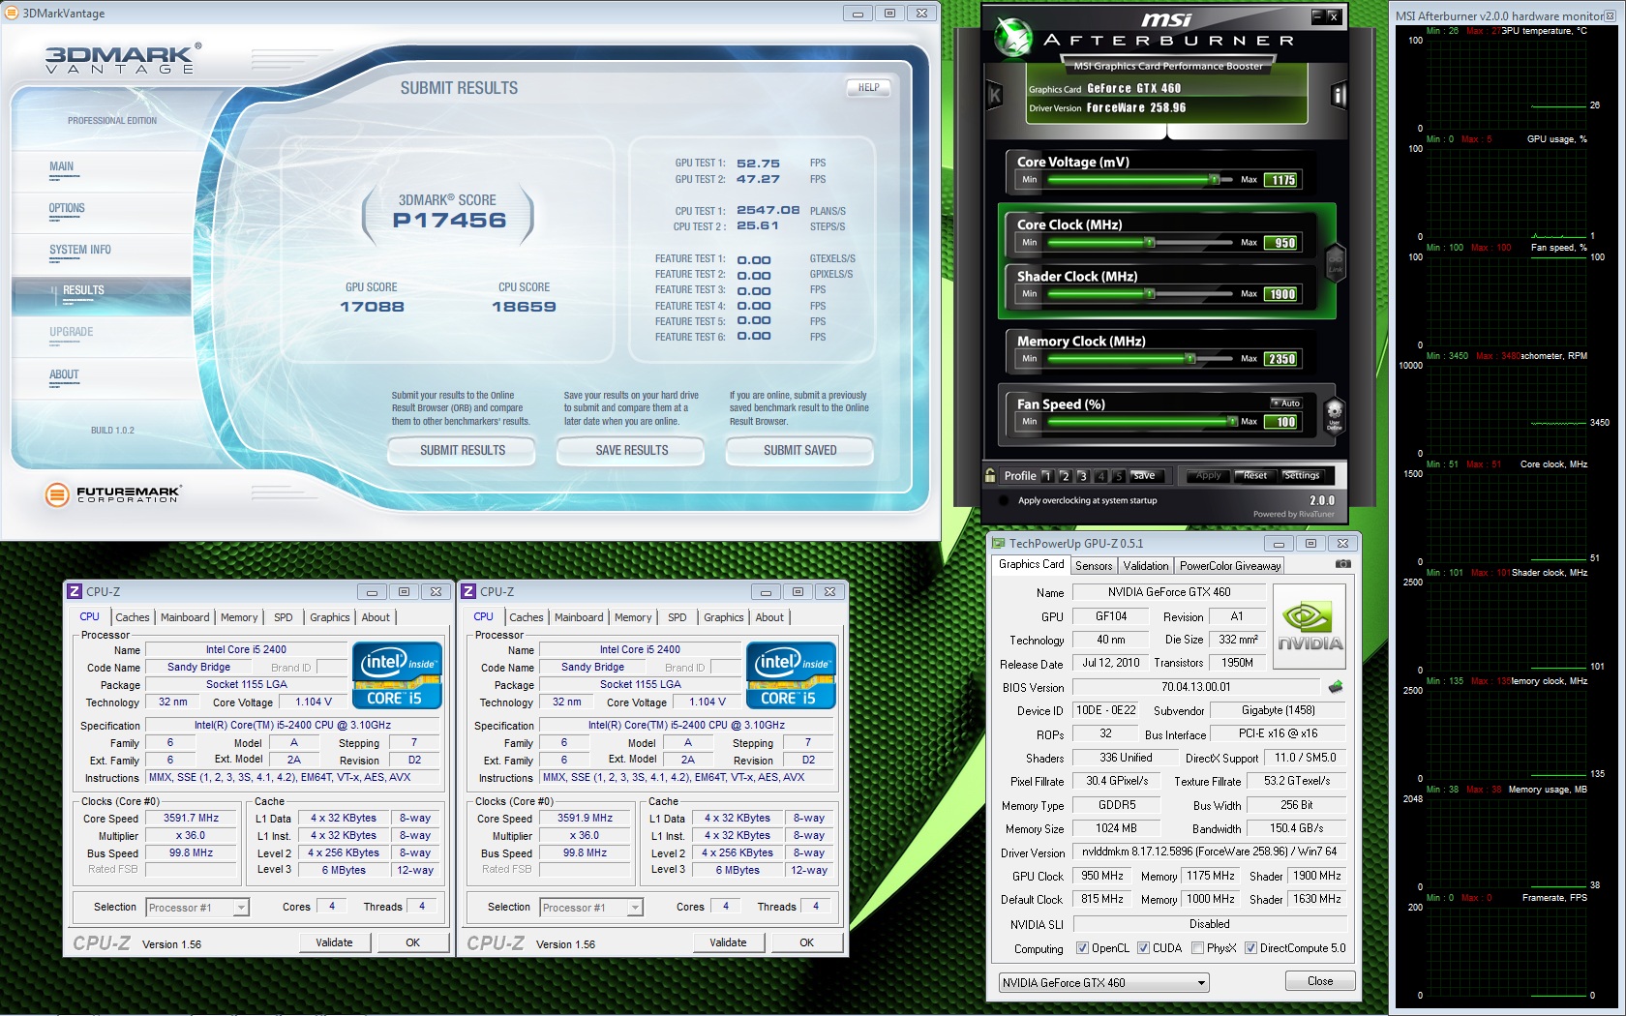The height and width of the screenshot is (1016, 1626).
Task: Uncheck the OpenCL checkbox in GPU-Z
Action: [1082, 948]
